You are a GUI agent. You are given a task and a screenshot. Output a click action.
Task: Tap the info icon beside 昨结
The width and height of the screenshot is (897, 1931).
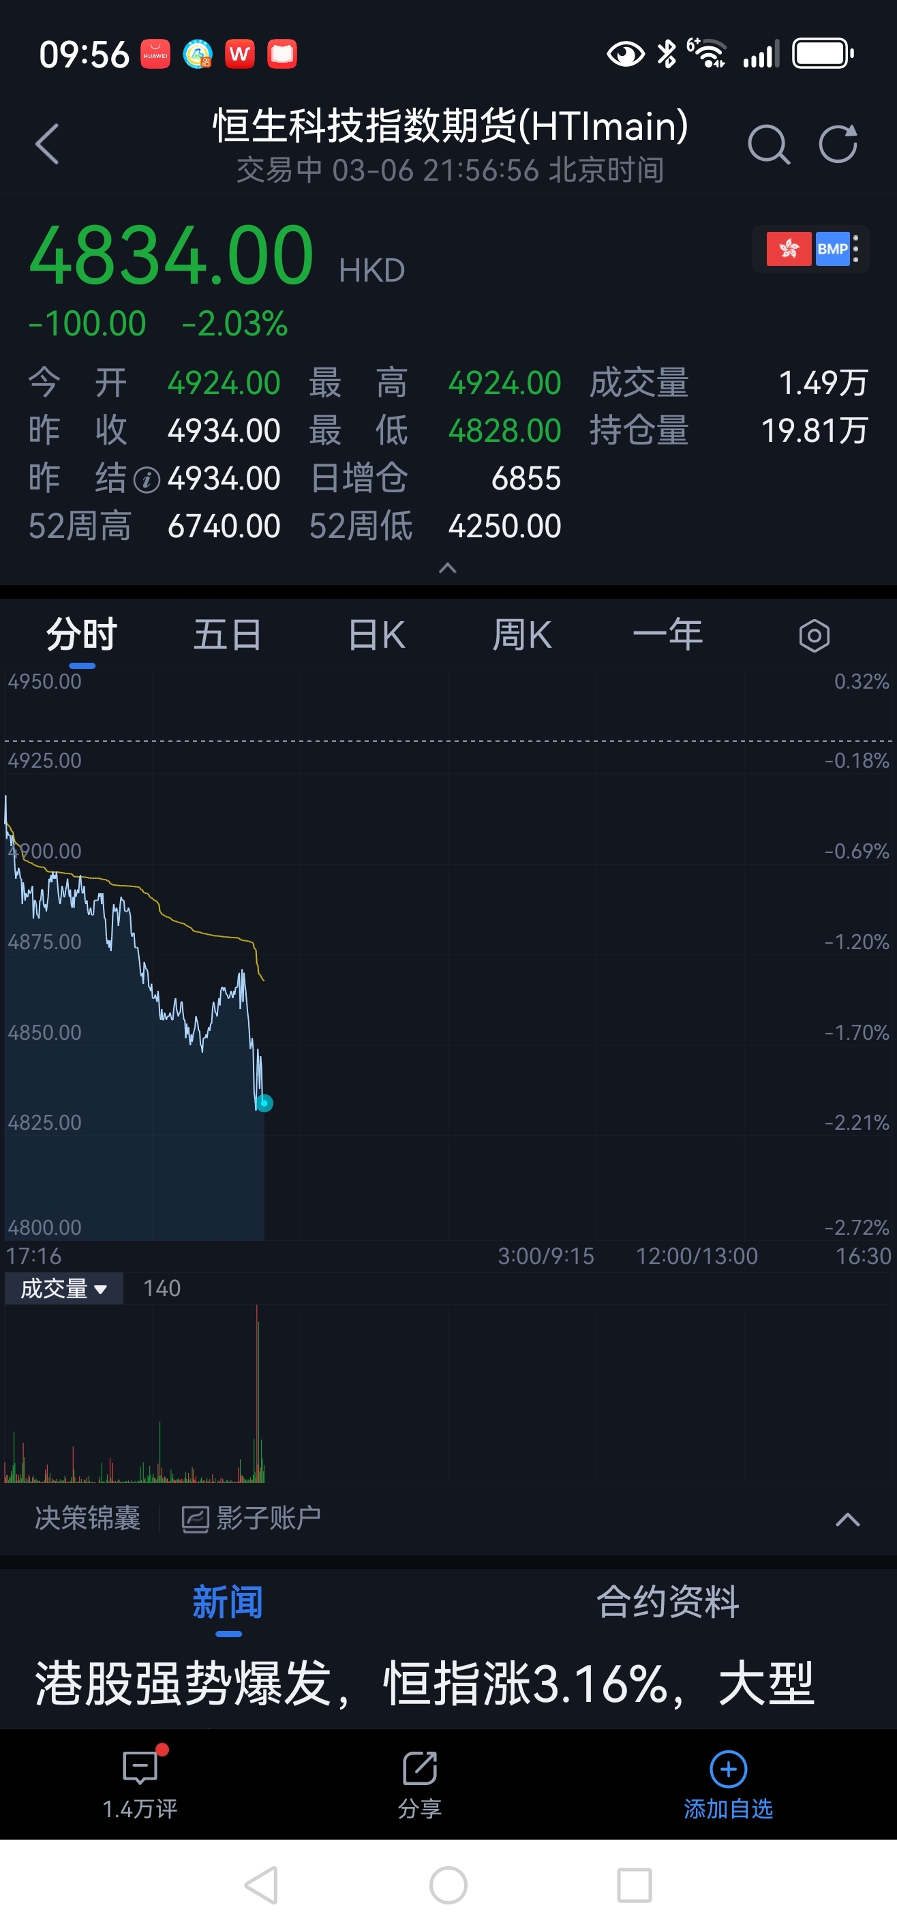point(146,480)
